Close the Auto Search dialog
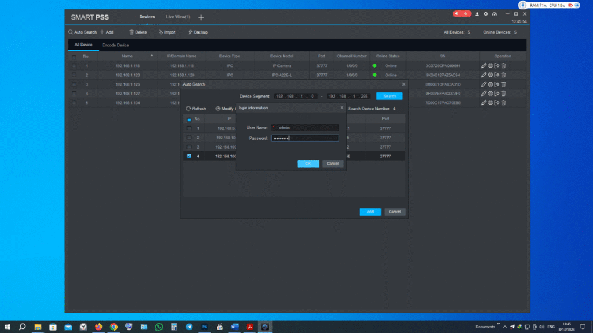This screenshot has height=333, width=593. [x=404, y=84]
